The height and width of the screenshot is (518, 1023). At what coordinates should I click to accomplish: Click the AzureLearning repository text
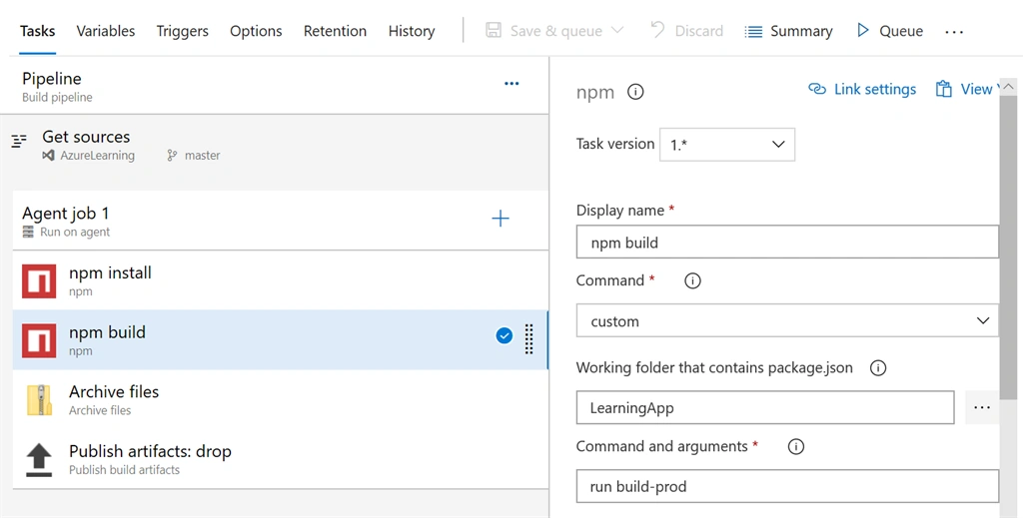click(x=97, y=156)
